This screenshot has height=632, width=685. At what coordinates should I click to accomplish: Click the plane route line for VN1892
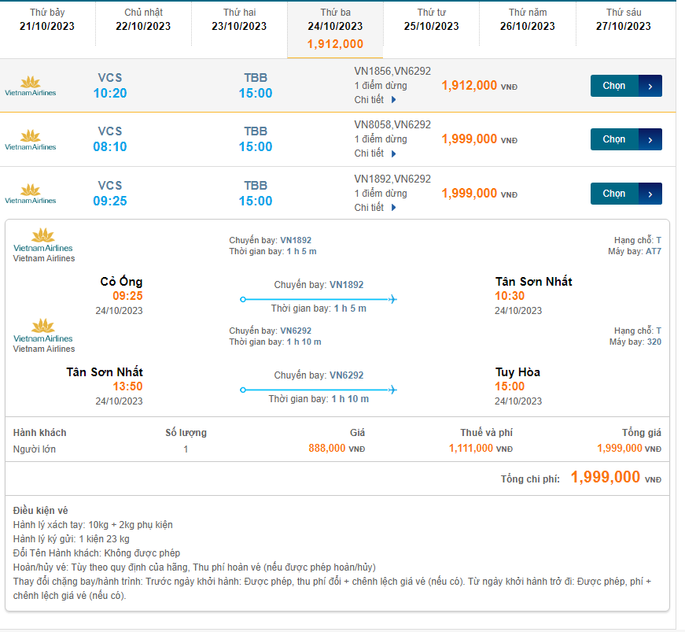(319, 299)
